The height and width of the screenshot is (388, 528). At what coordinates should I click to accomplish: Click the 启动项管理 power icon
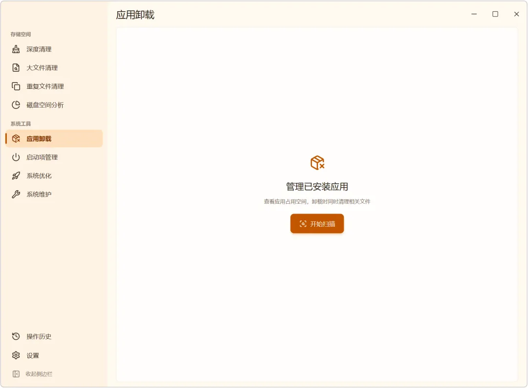click(16, 157)
